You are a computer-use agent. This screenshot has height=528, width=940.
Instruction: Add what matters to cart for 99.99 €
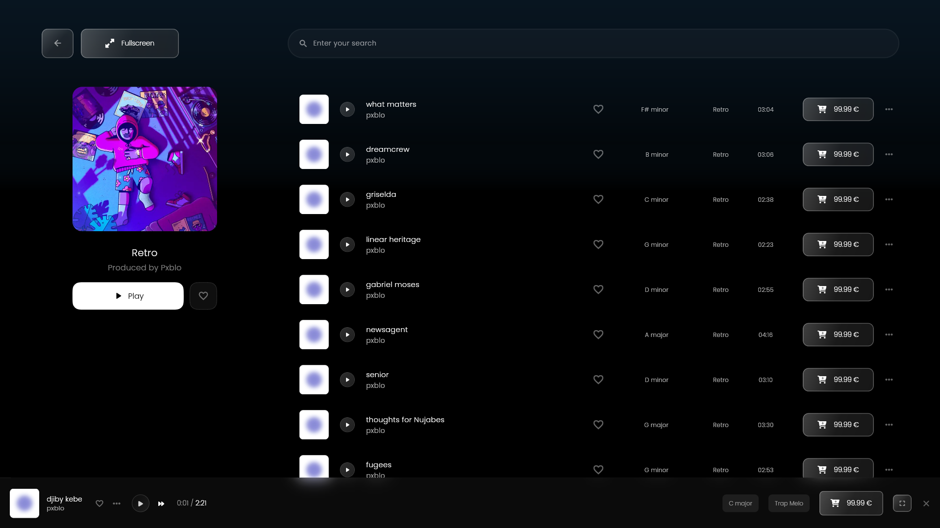838,109
